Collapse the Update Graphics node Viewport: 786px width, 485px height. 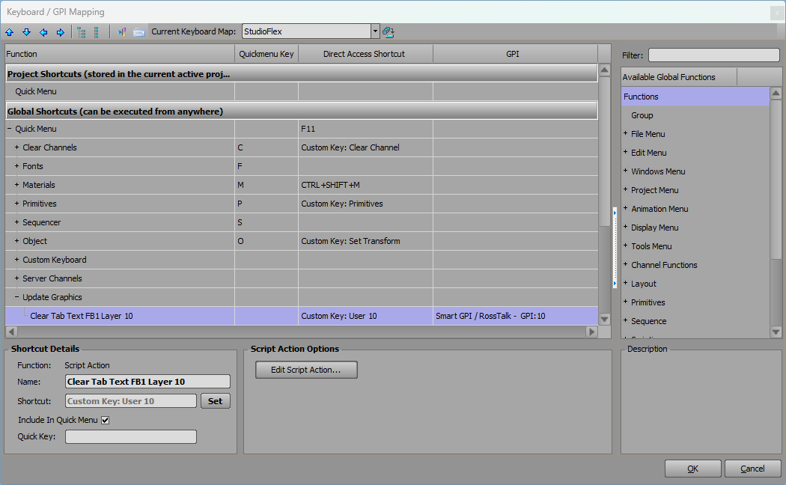[x=16, y=297]
